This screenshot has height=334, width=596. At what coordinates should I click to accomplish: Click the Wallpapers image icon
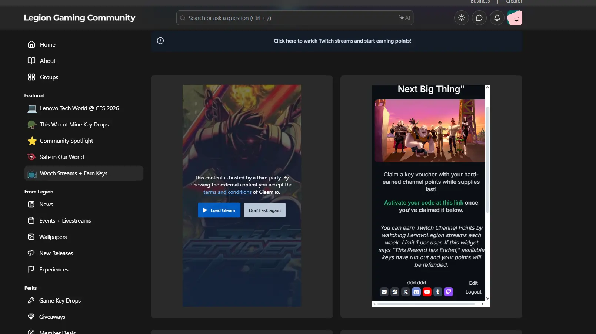[31, 237]
